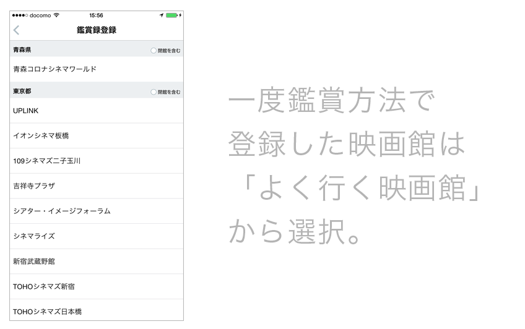
Task: Tap the 鑑賞録登録 title
Action: (97, 30)
